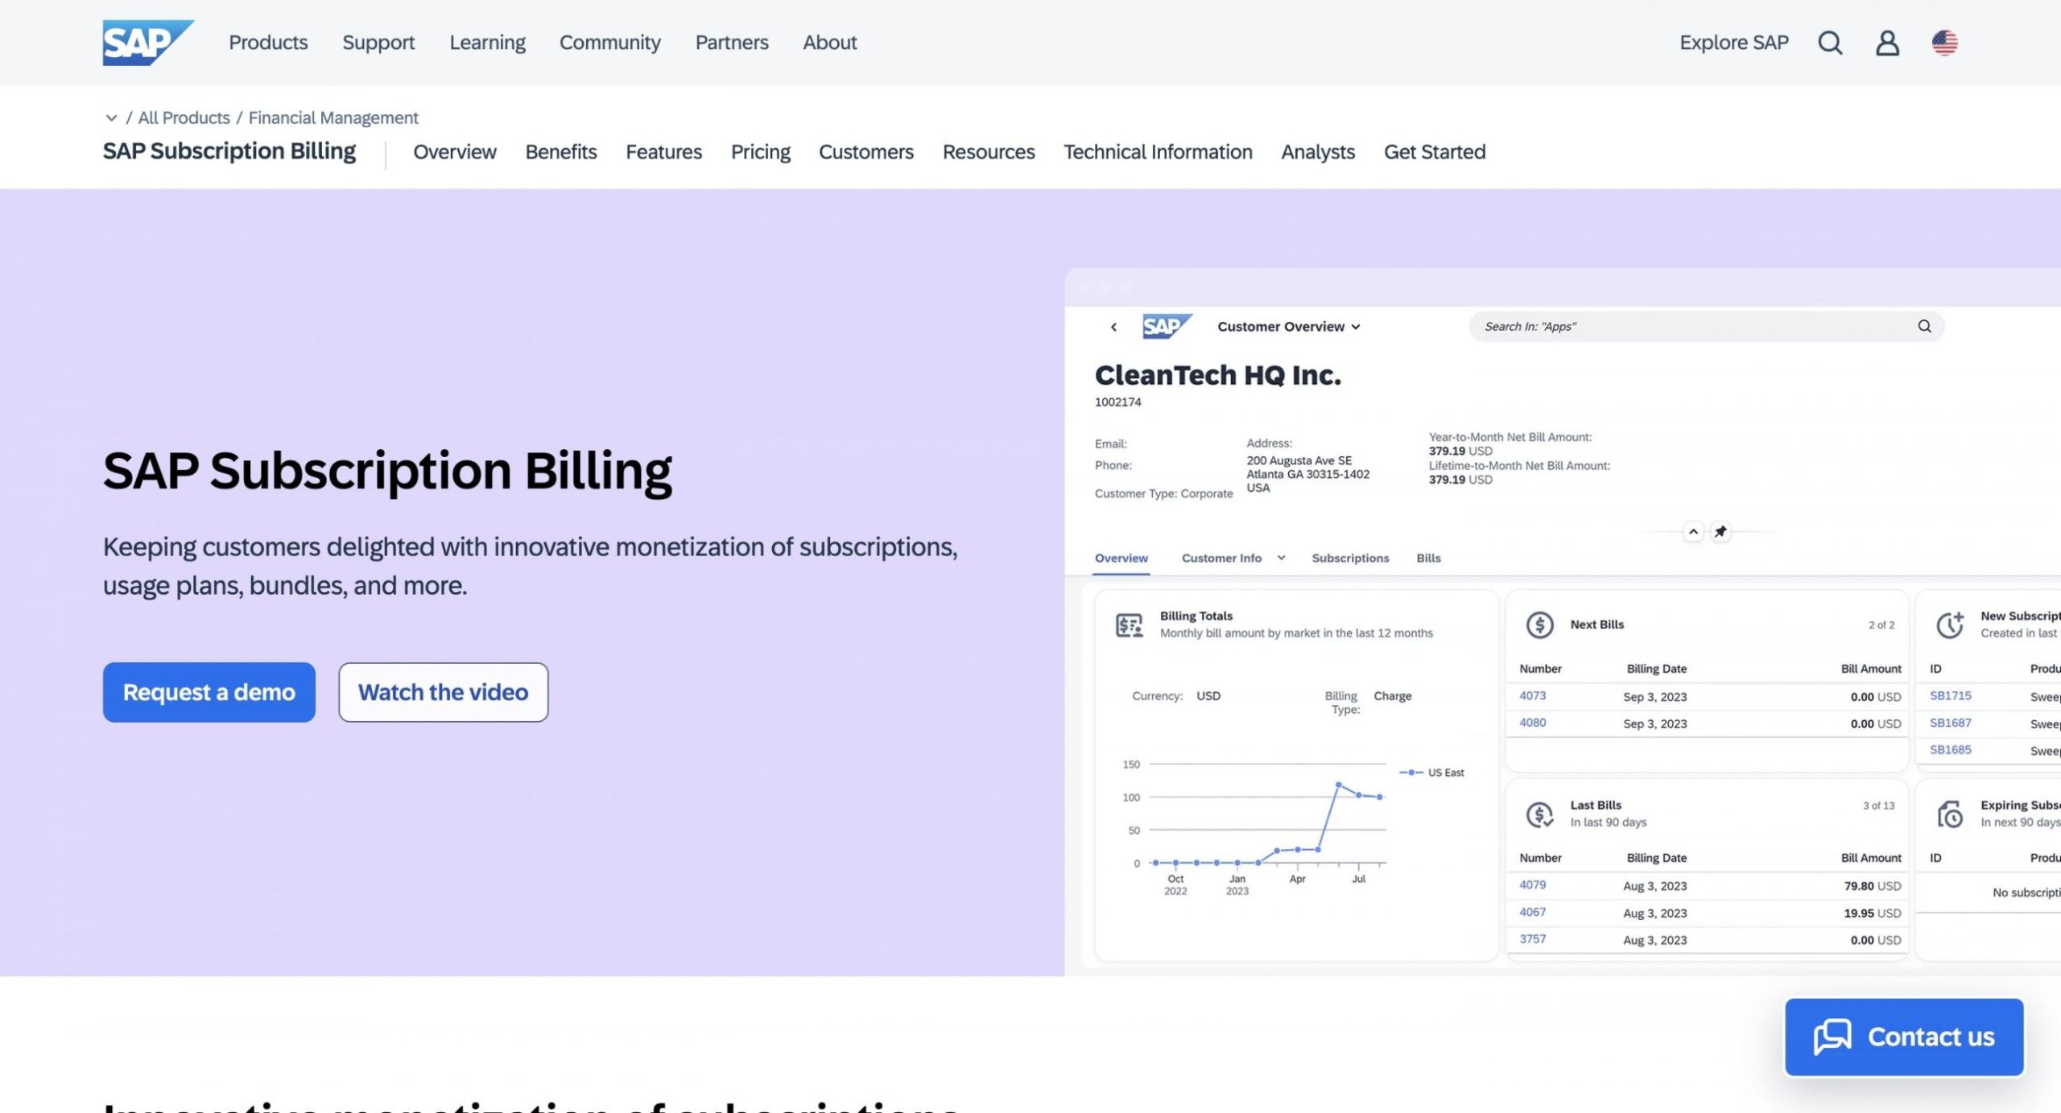Open bill number 4067
Screen dimensions: 2061x1113
(x=1532, y=912)
